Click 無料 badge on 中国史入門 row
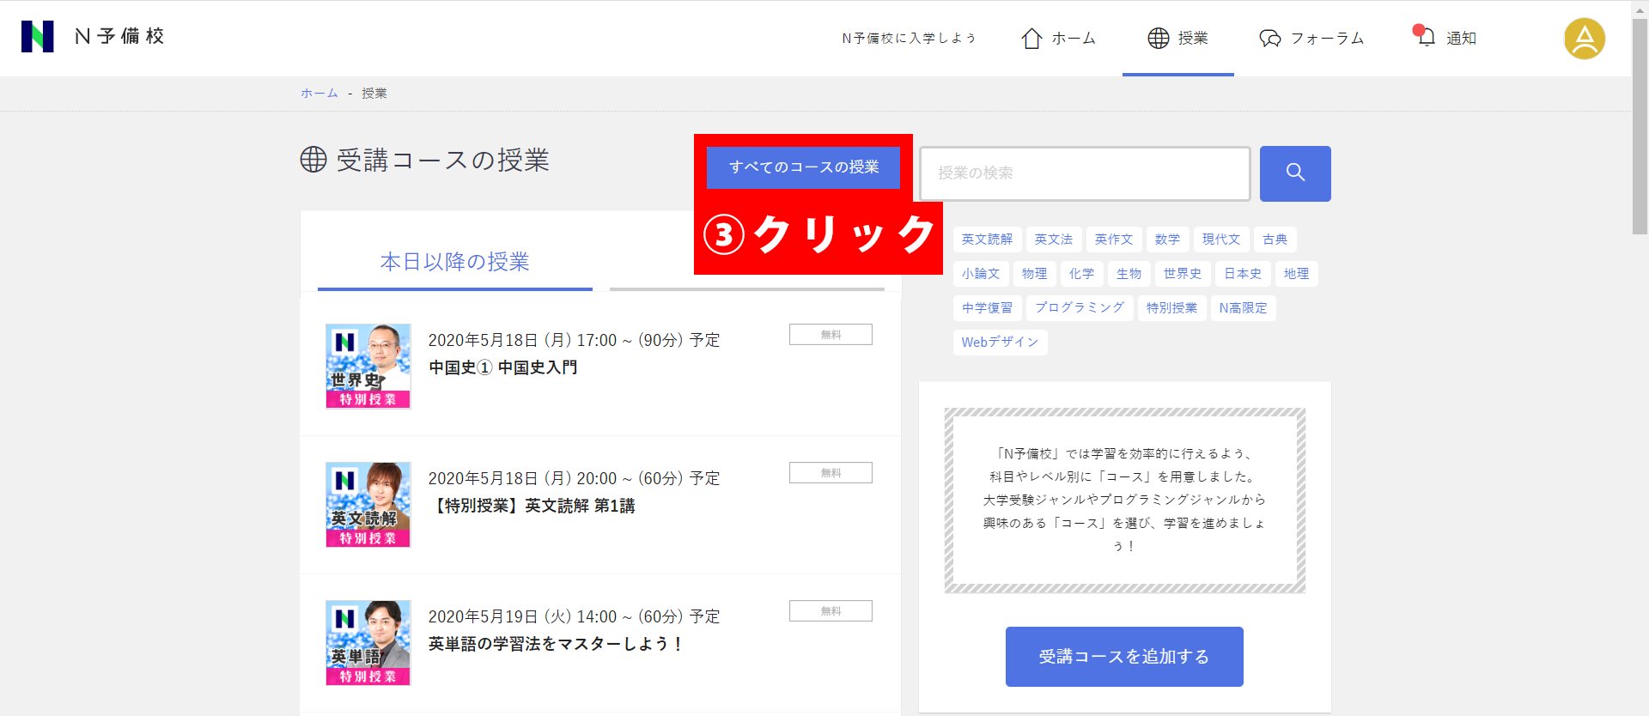This screenshot has height=716, width=1649. pos(831,335)
